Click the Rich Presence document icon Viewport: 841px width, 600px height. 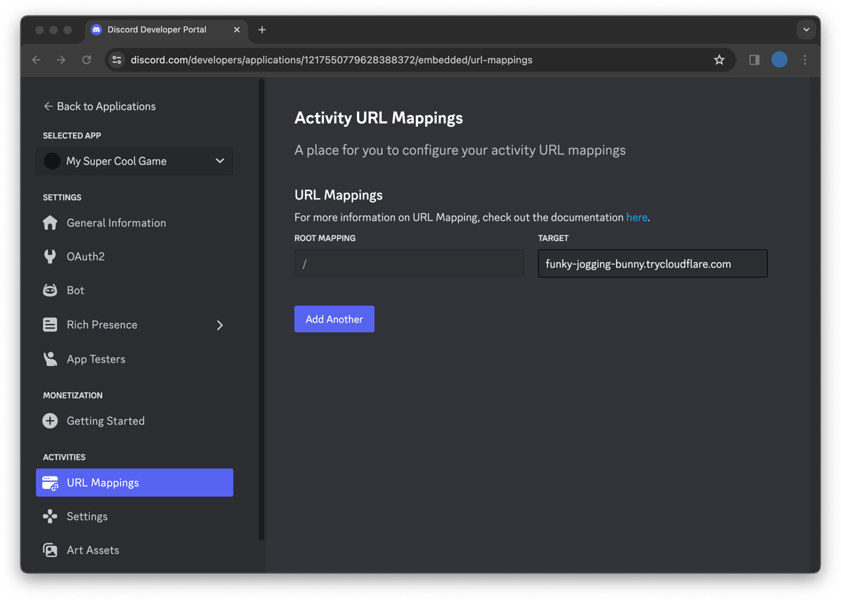pos(50,325)
